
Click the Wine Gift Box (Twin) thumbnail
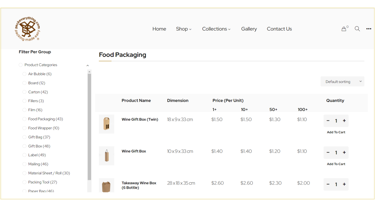[x=107, y=124]
